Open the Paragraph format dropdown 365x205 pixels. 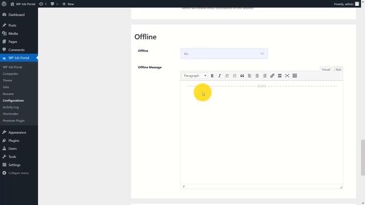coord(195,76)
